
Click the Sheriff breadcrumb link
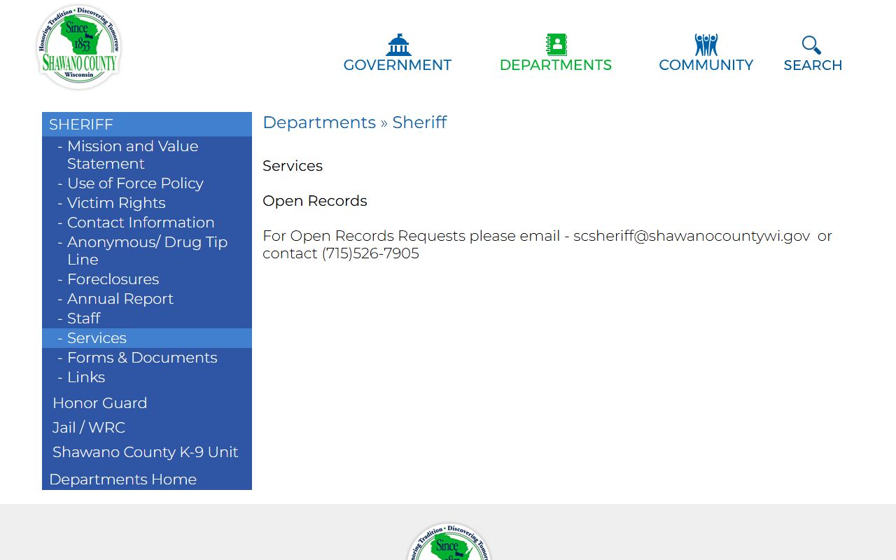[419, 122]
